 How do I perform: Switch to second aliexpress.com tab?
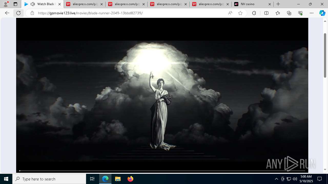[127, 4]
